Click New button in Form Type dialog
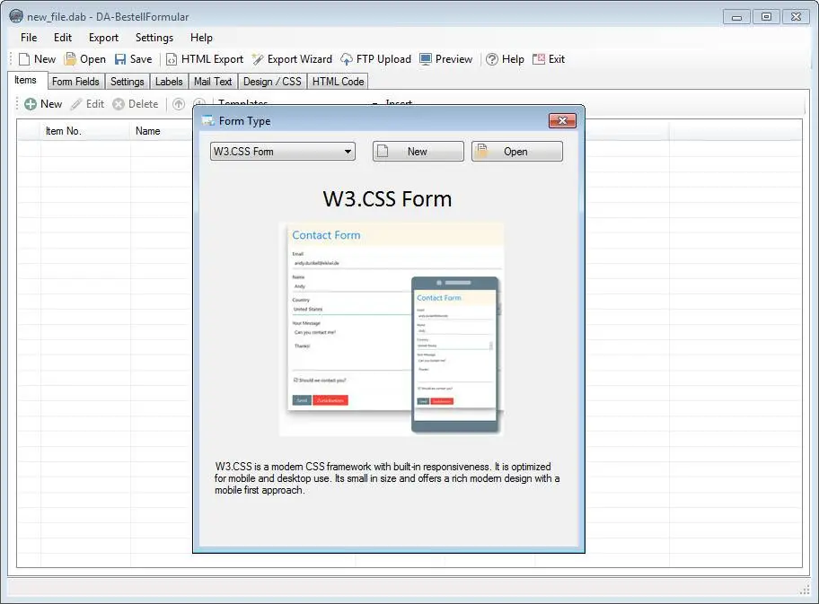819x604 pixels. (x=418, y=152)
